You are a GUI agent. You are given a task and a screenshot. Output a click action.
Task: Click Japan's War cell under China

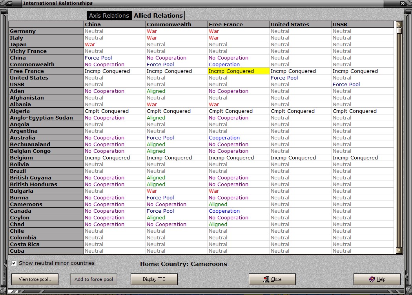[115, 44]
